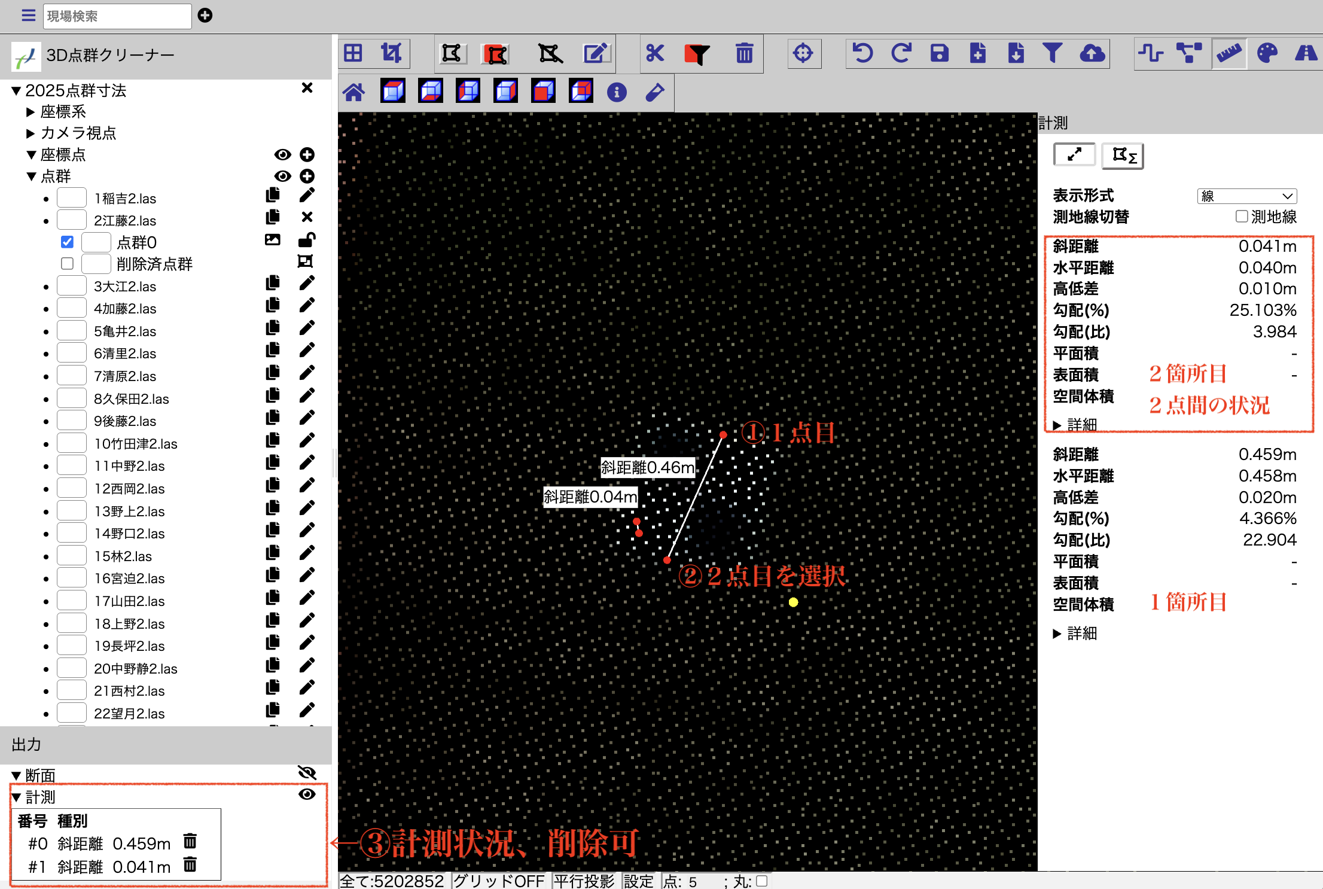Click the undo arrow icon
This screenshot has width=1323, height=889.
pyautogui.click(x=862, y=53)
